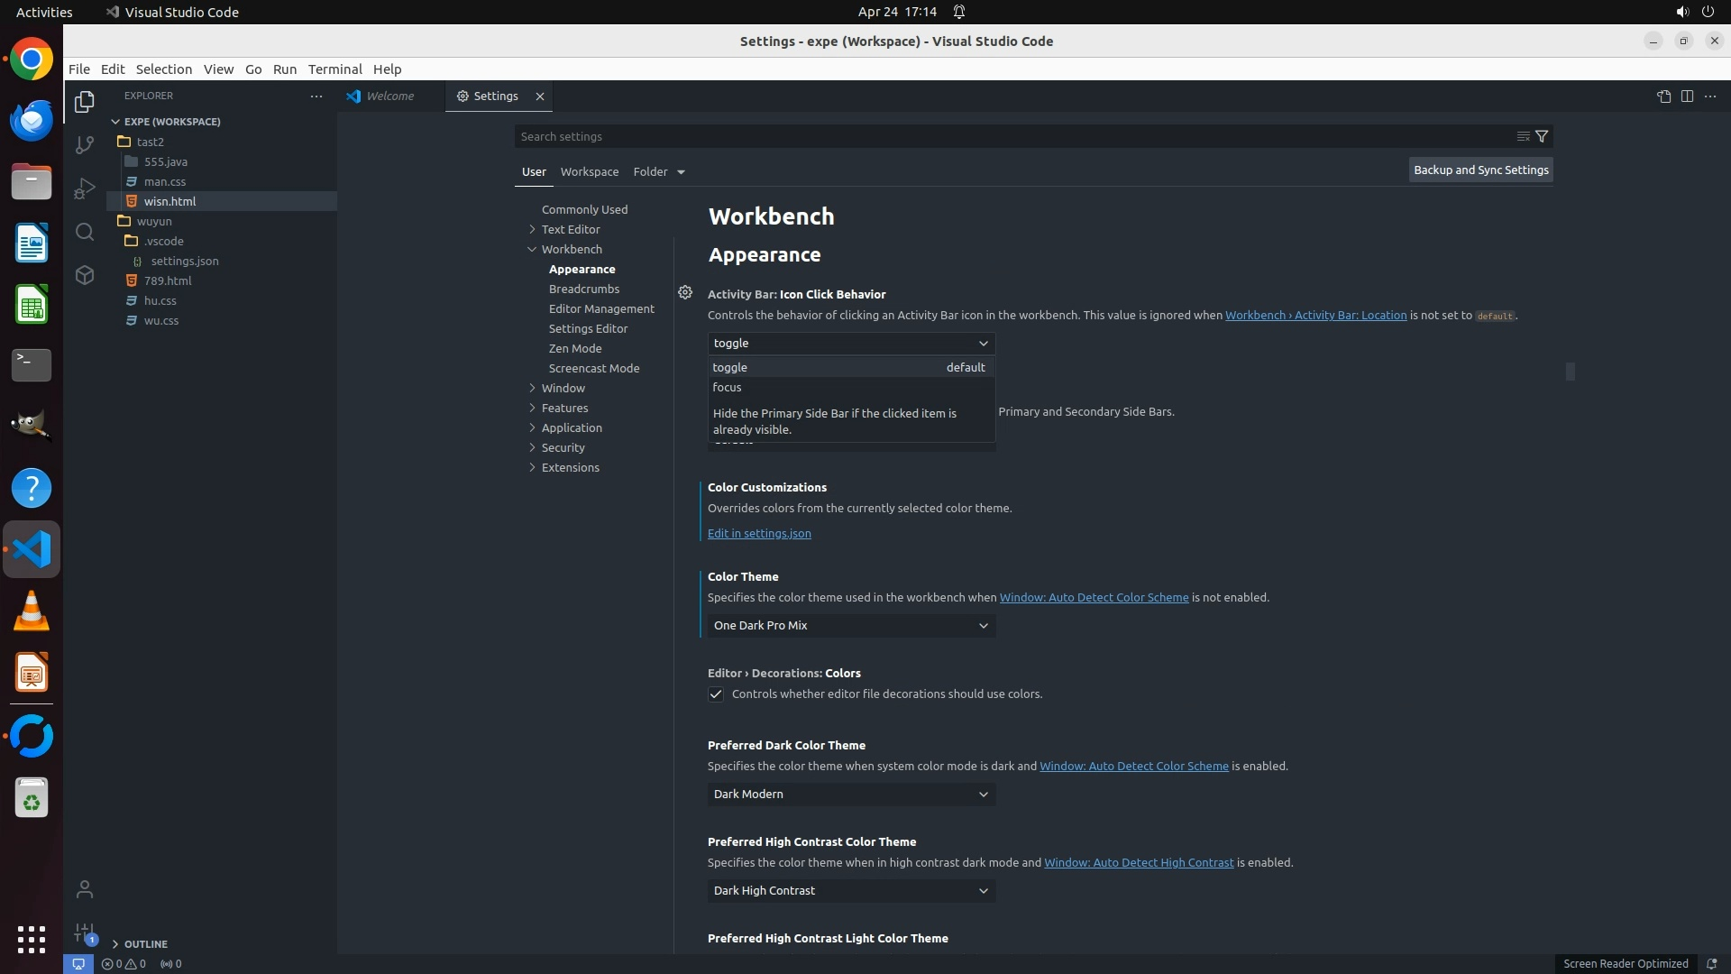Open the Preferred Dark Color Theme dropdown
Viewport: 1731px width, 974px height.
click(851, 795)
